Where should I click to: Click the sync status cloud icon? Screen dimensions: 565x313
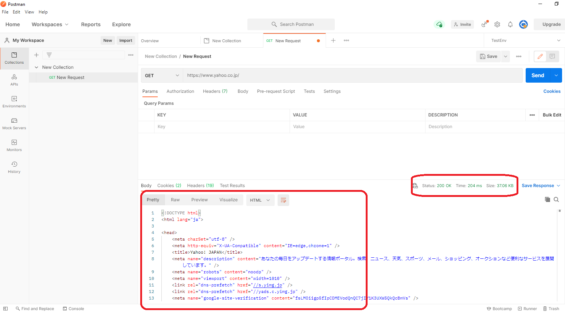coord(439,24)
